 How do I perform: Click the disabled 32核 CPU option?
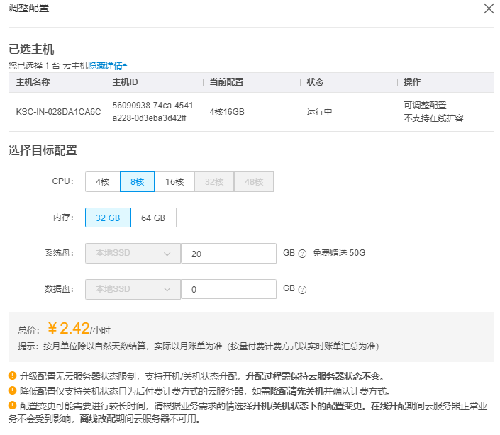point(214,182)
